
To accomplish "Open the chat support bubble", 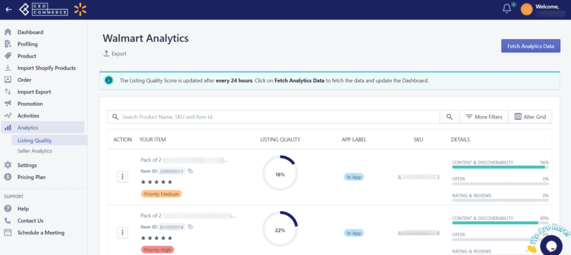I will [551, 246].
